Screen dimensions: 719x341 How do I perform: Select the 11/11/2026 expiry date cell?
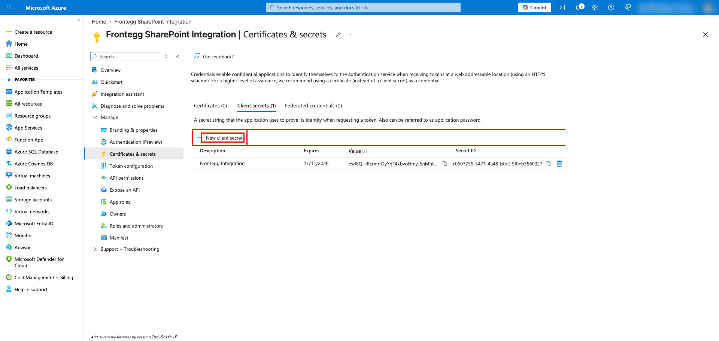[316, 164]
